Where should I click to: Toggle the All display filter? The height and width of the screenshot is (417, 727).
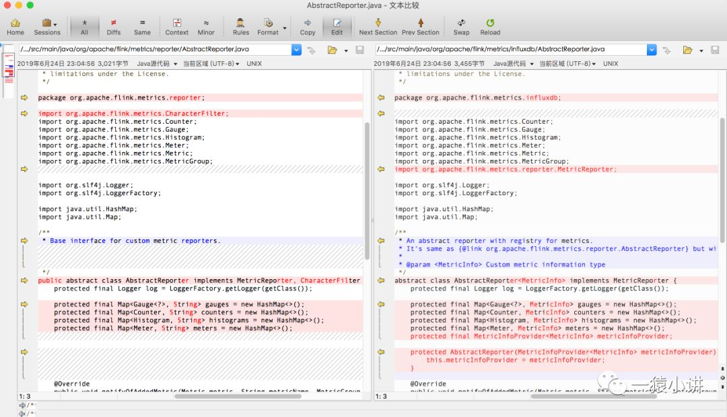pos(84,27)
